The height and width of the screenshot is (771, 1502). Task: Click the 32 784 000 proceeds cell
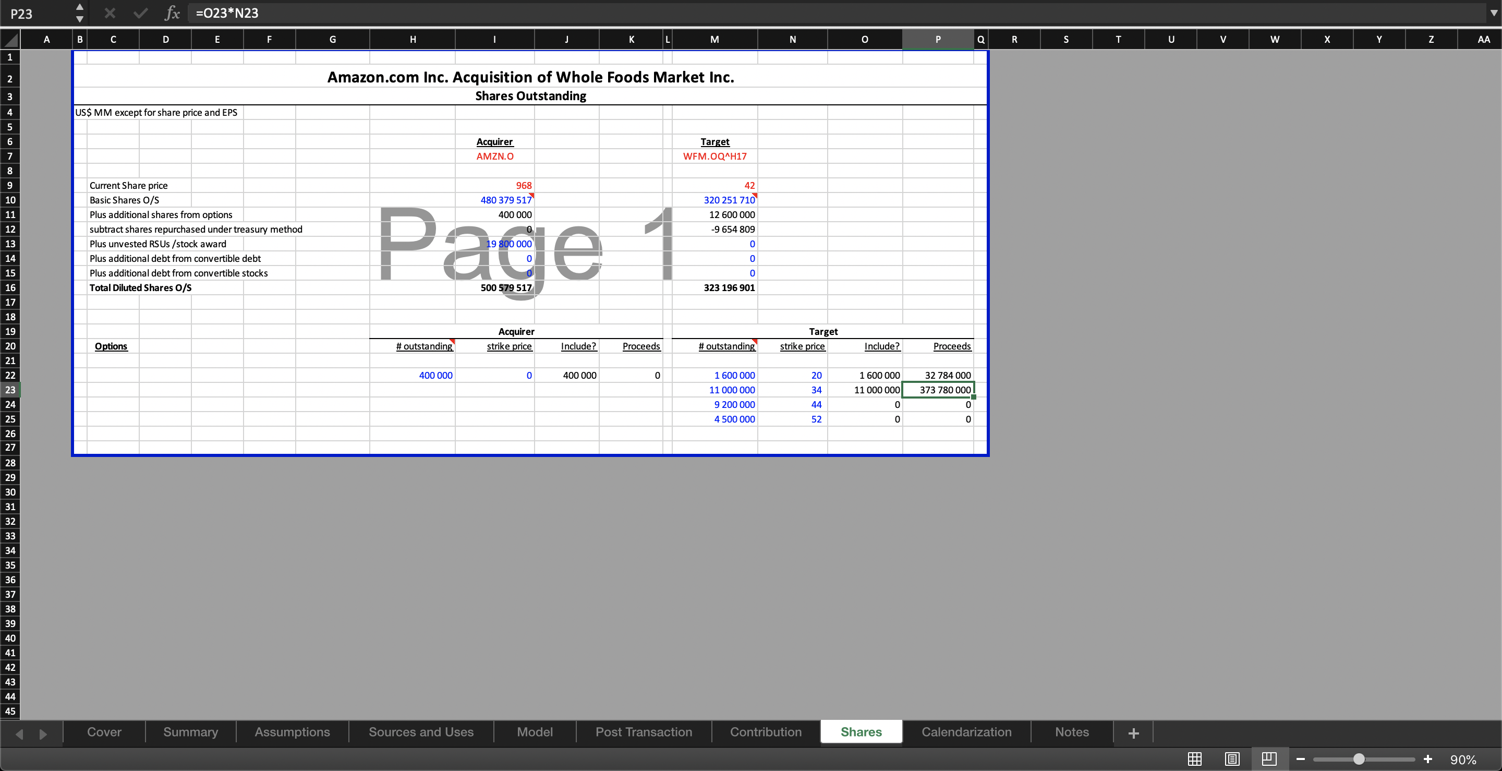(x=938, y=375)
